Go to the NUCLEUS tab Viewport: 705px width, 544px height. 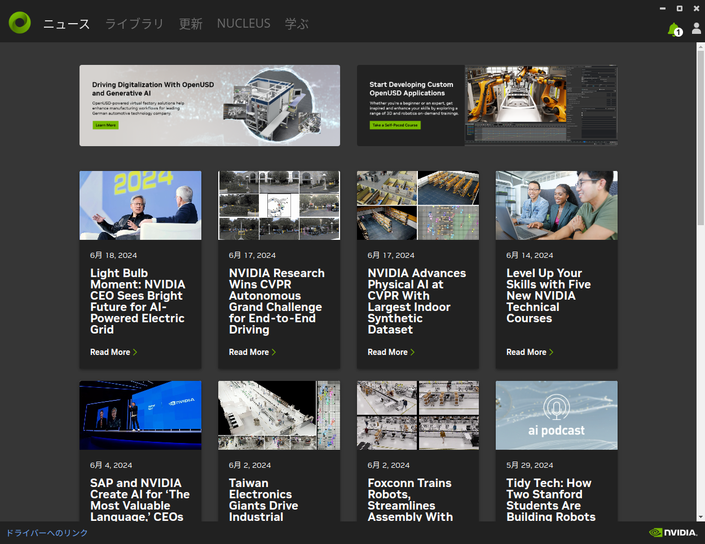[x=244, y=24]
